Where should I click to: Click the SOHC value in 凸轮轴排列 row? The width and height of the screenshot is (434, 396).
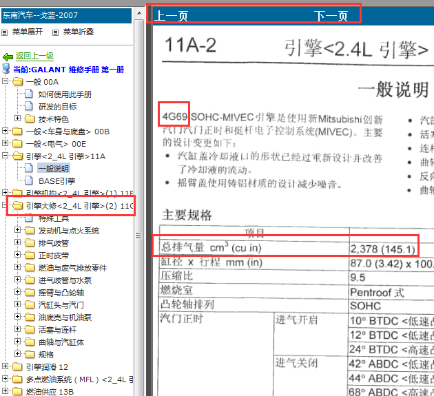point(365,306)
